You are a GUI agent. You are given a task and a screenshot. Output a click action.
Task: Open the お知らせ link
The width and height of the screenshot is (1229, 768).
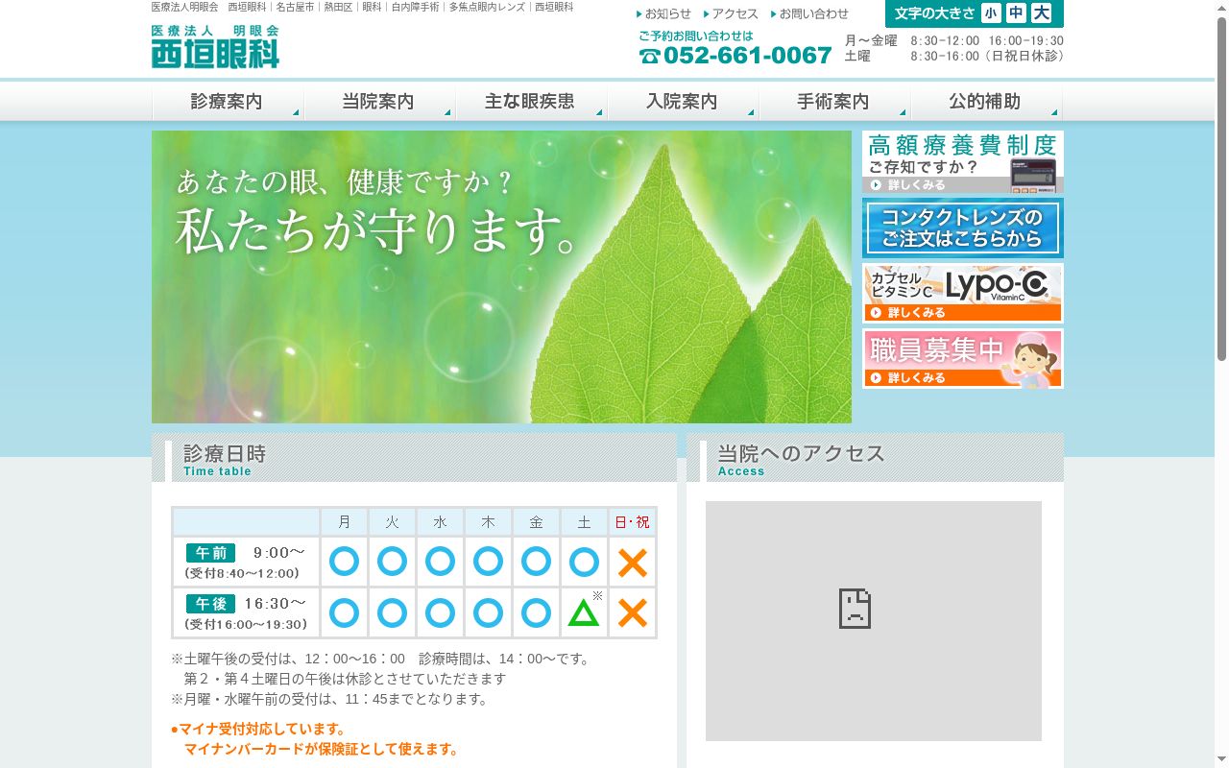tap(663, 13)
